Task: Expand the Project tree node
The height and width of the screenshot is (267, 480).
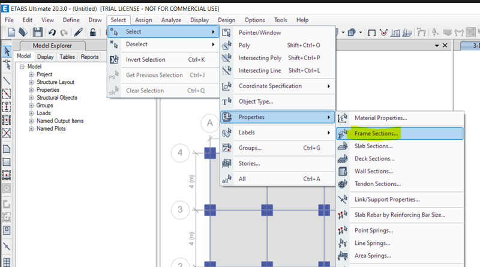Action: (x=31, y=74)
